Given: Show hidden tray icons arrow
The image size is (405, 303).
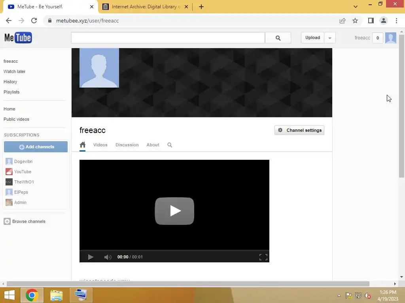Looking at the screenshot, I should [339, 296].
